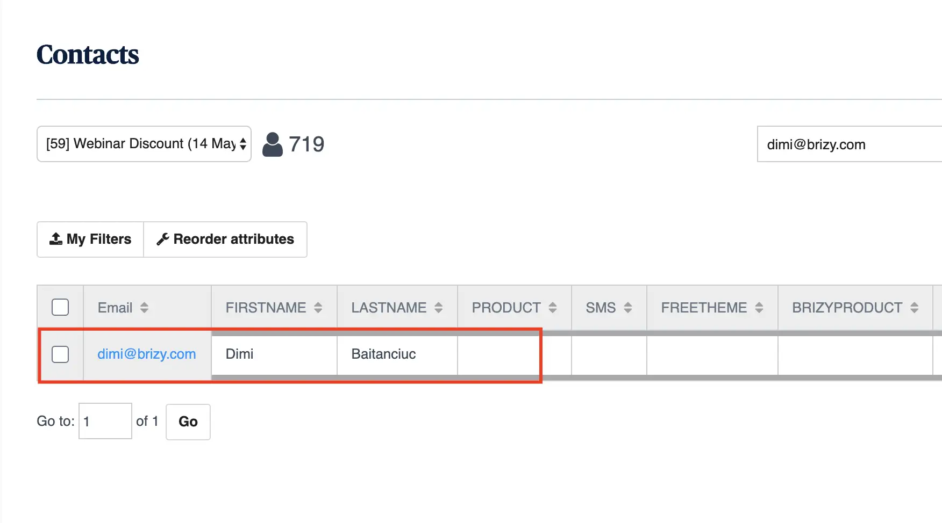
Task: Click the LASTNAME sort arrows icon
Action: pos(439,308)
